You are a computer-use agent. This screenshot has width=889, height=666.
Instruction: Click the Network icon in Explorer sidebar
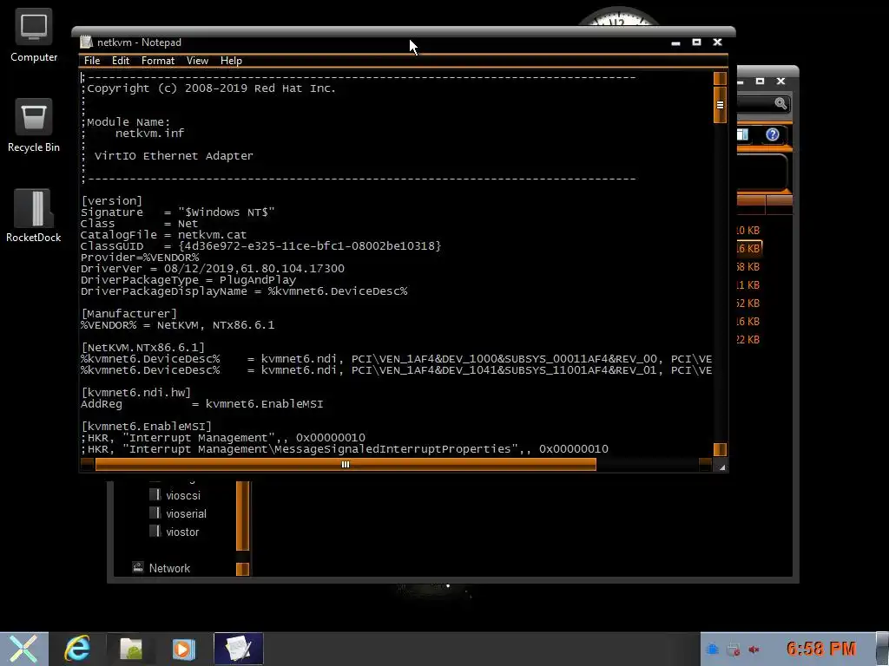coord(138,567)
